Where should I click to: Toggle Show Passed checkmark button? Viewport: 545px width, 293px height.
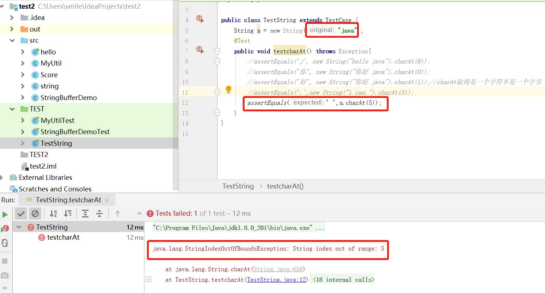(21, 214)
